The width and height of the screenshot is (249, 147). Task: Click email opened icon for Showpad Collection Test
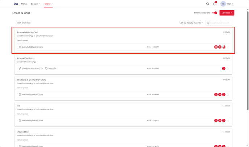click(x=216, y=47)
